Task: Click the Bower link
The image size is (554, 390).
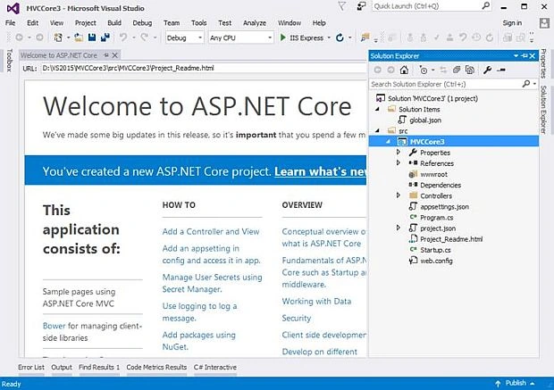Action: tap(54, 326)
